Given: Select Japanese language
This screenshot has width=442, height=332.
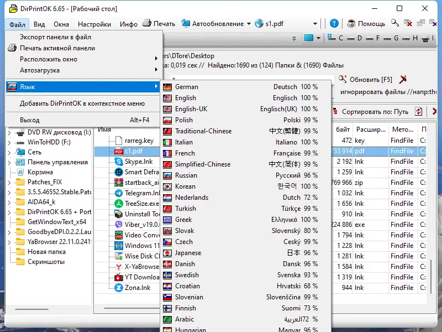Looking at the screenshot, I should [245, 253].
